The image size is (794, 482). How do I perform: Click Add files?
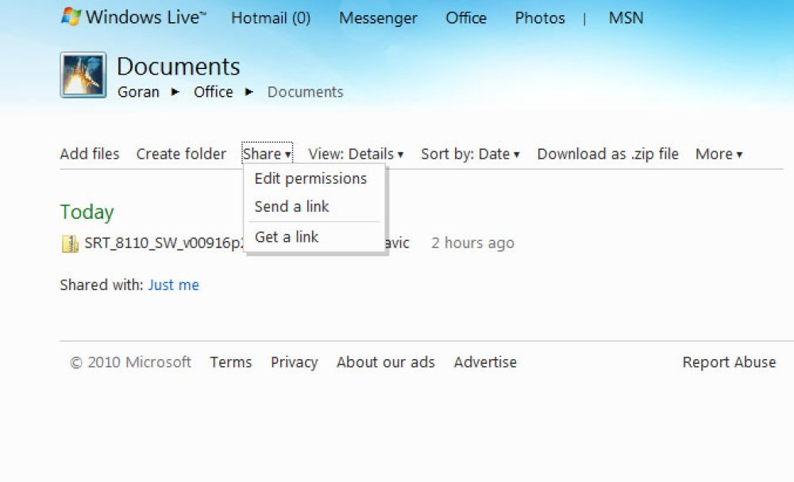(x=90, y=154)
